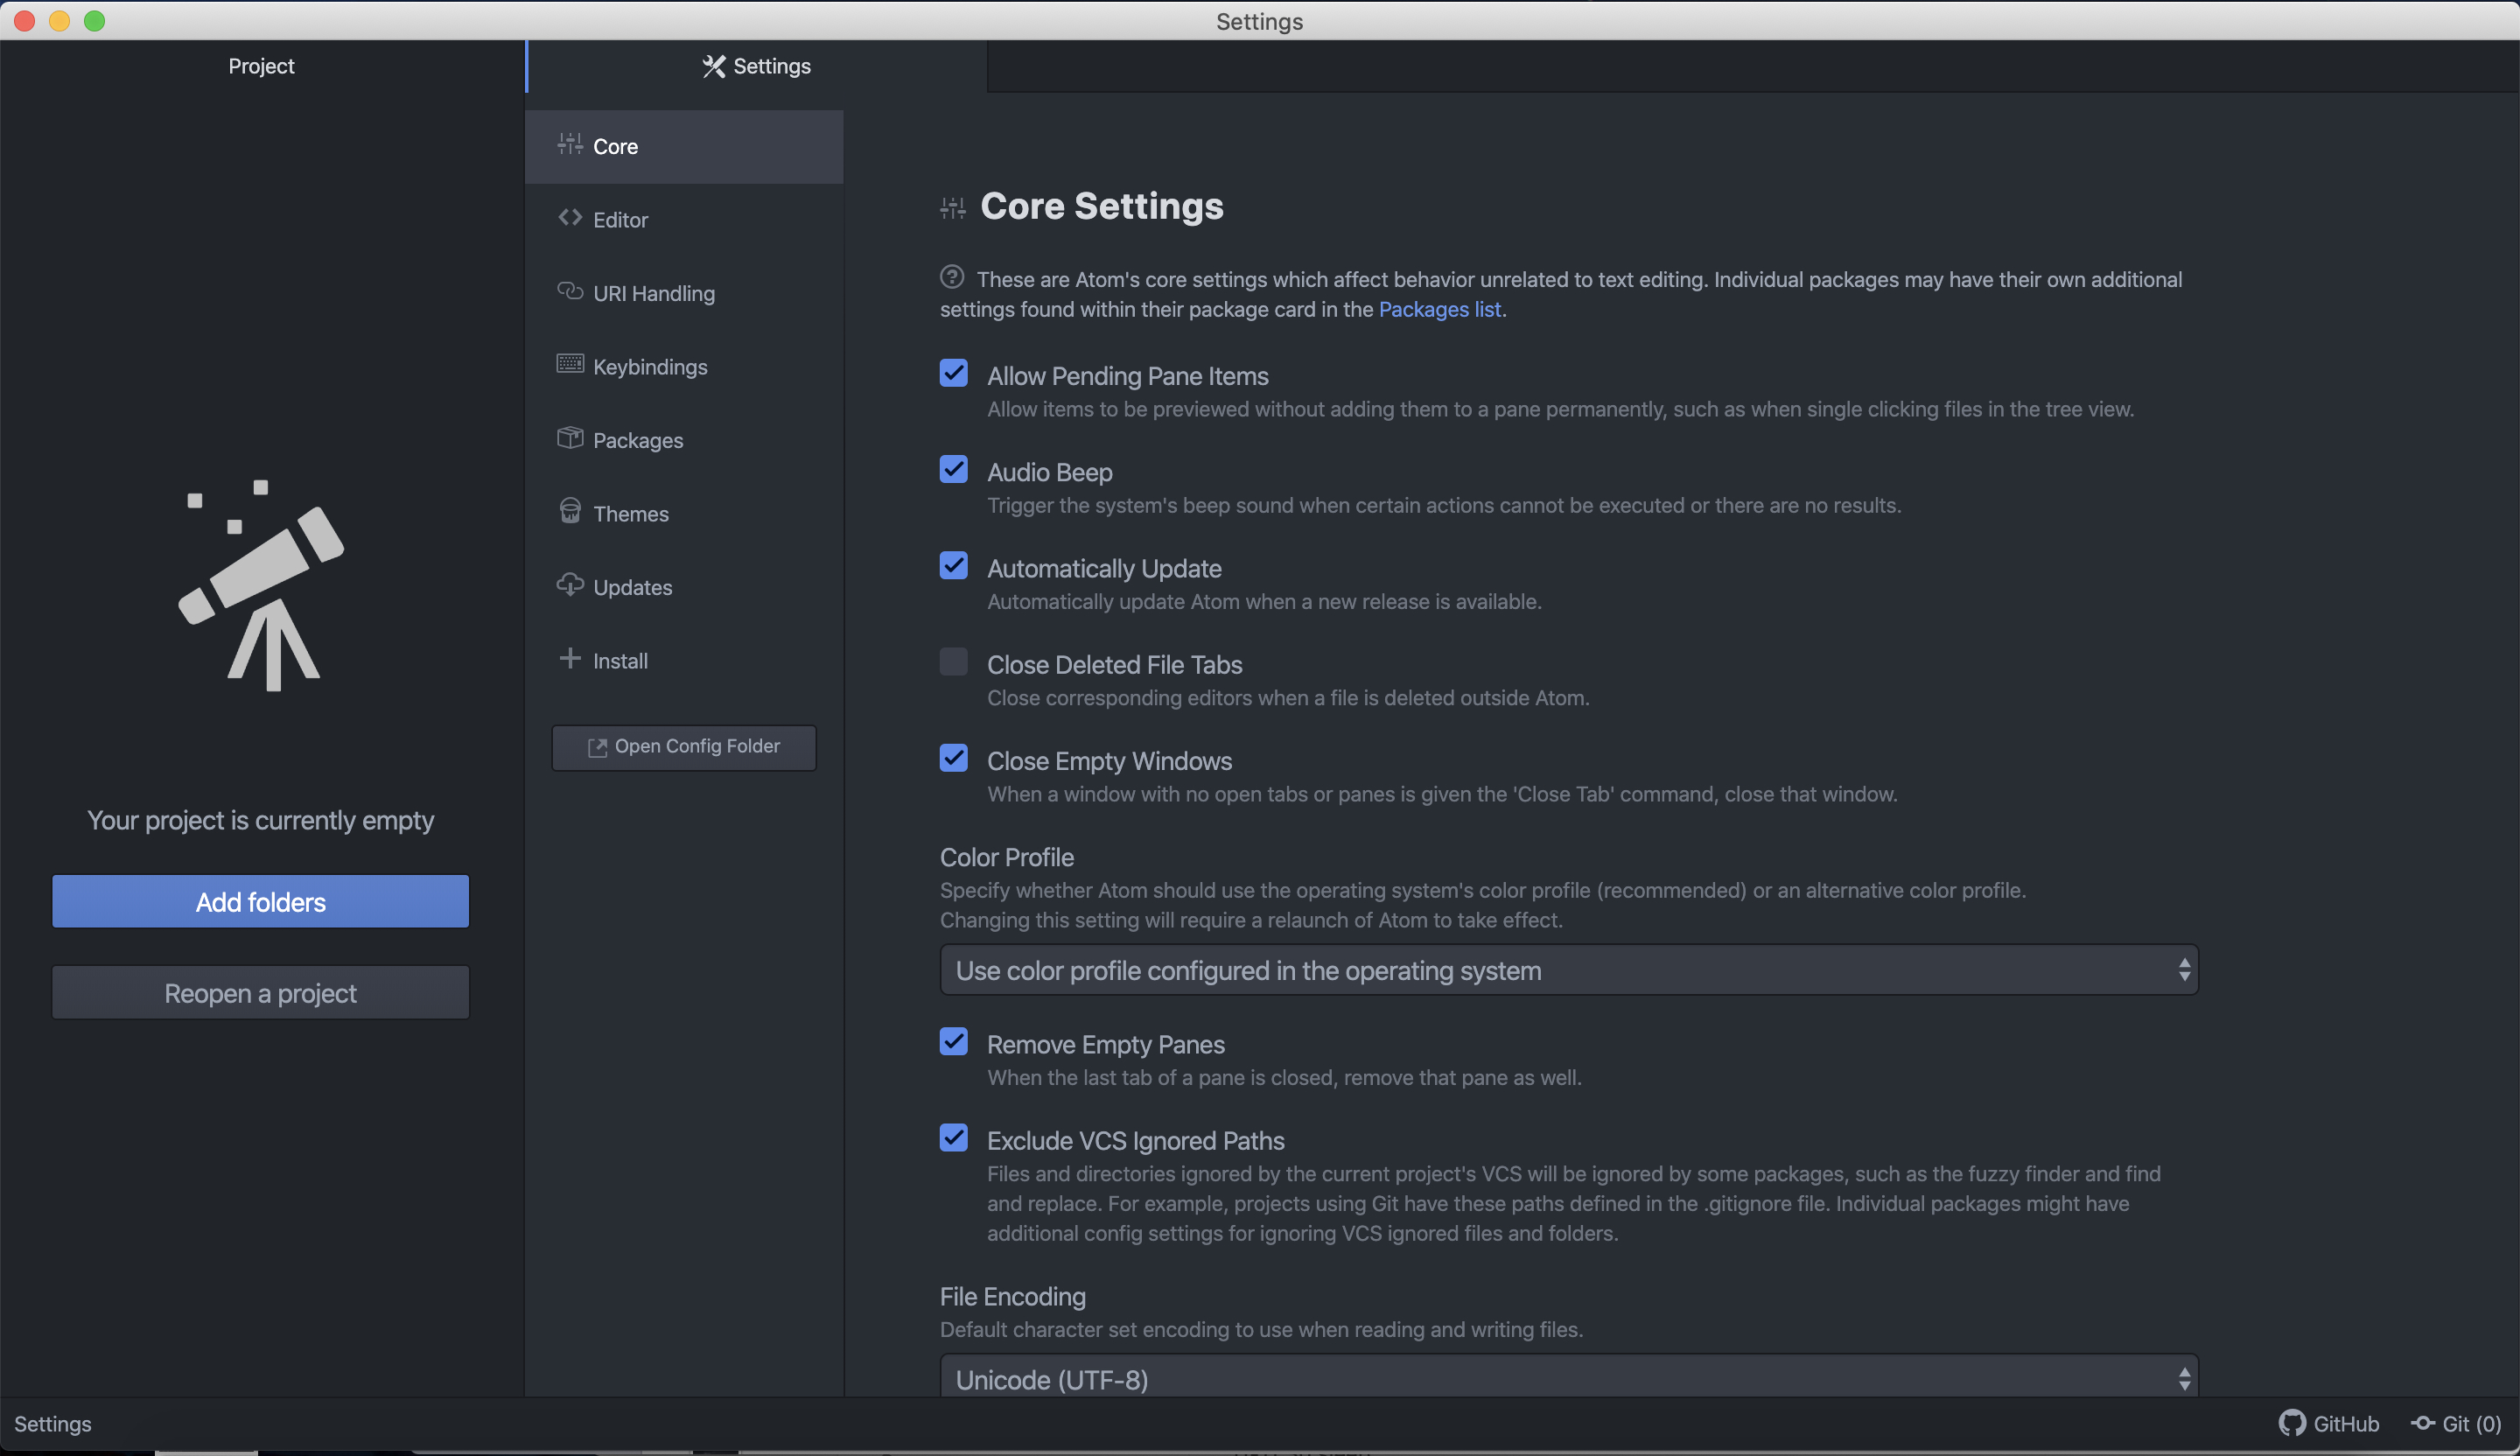
Task: Open the Color Profile dropdown
Action: 1569,970
